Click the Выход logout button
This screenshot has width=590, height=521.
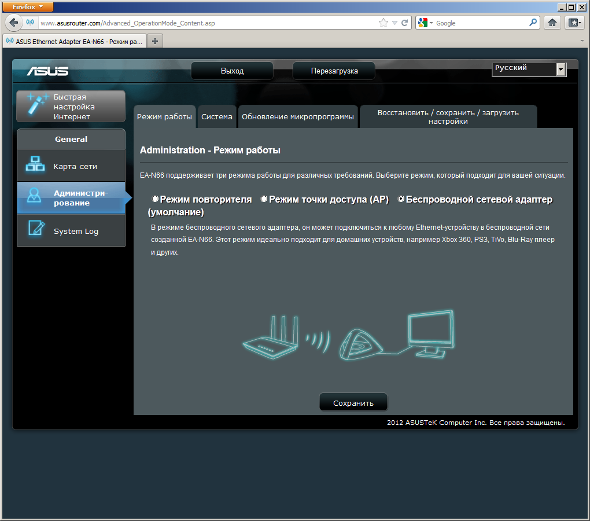(x=232, y=71)
